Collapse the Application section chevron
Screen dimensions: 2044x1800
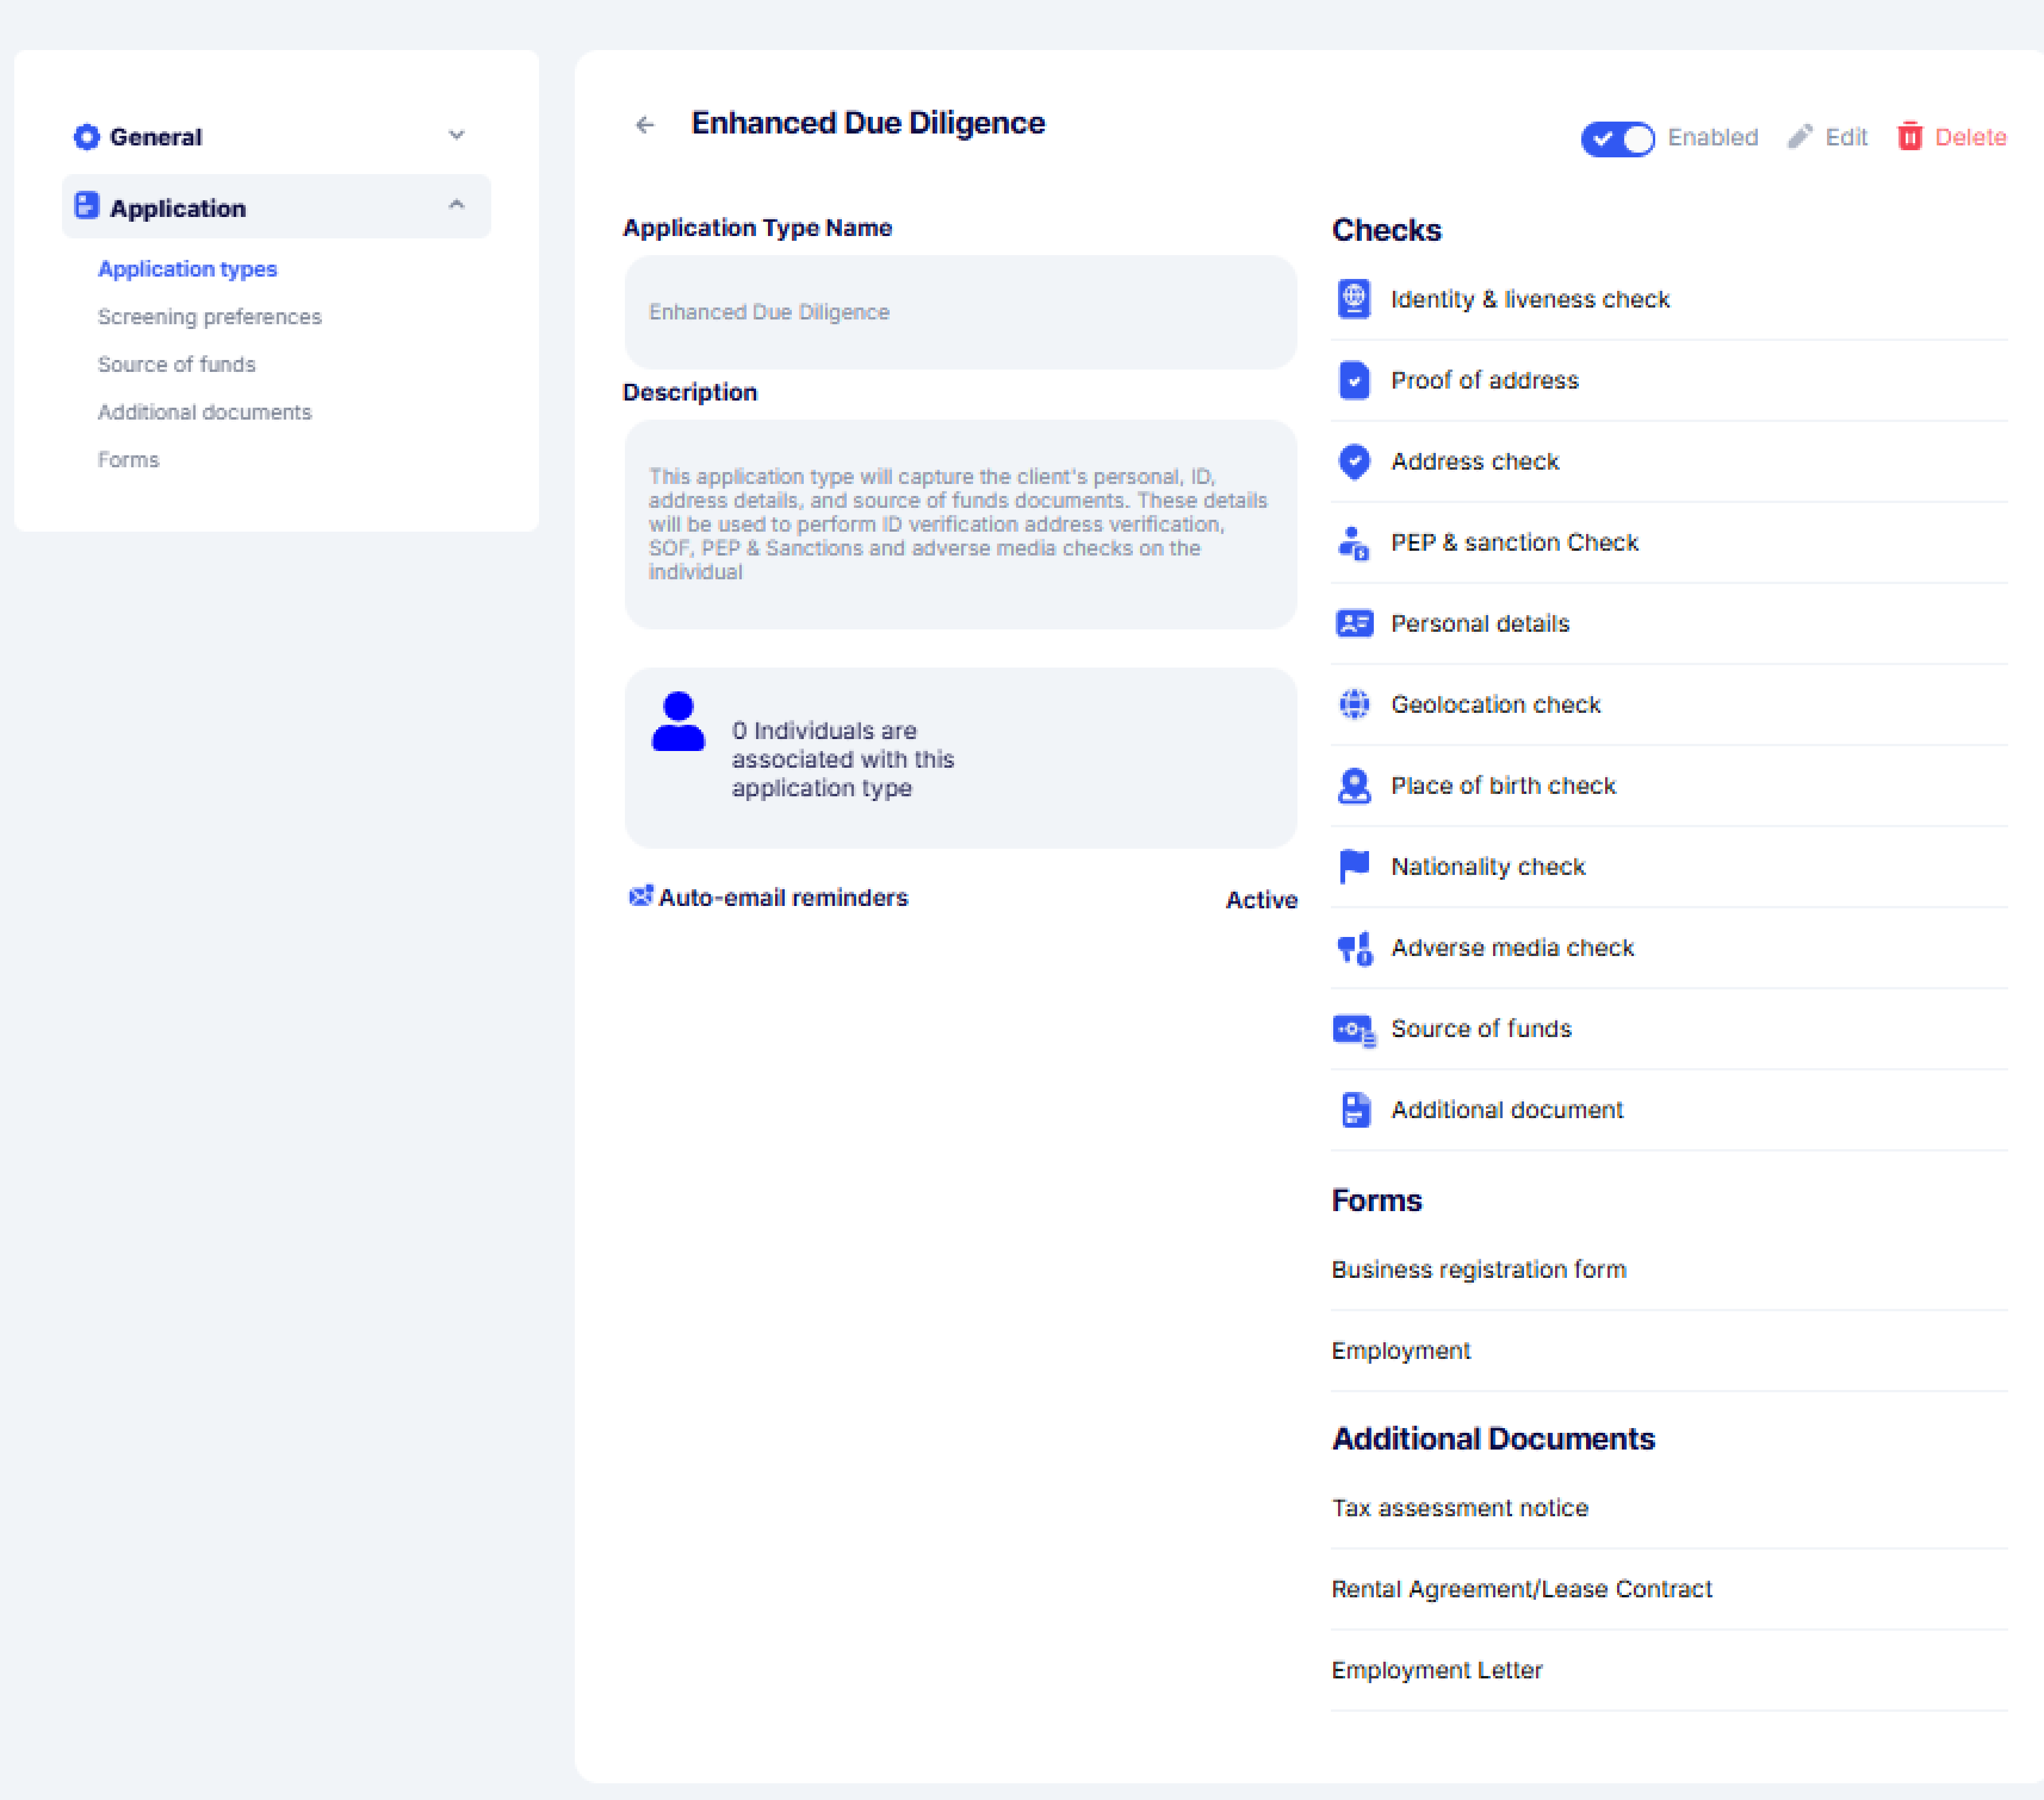point(457,205)
